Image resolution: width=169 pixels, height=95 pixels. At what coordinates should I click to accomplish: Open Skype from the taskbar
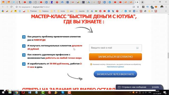coord(63,93)
